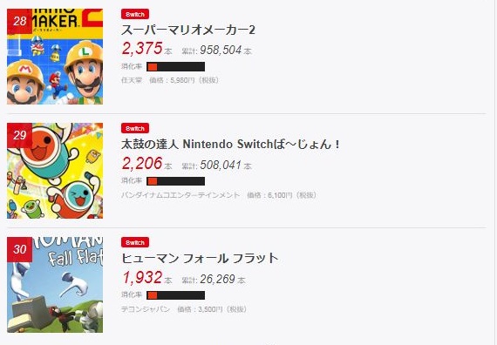Open the スーパーマリオメーカー2 title link
This screenshot has height=345, width=497.
tap(188, 30)
